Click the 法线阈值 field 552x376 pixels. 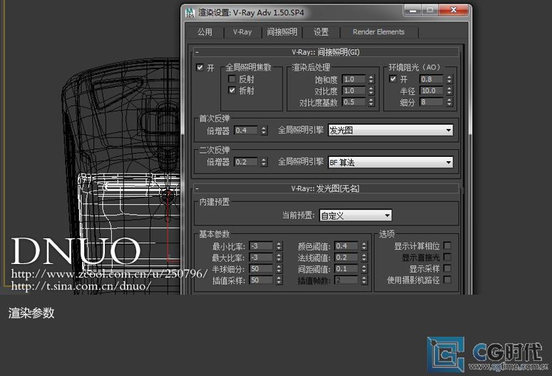[347, 258]
